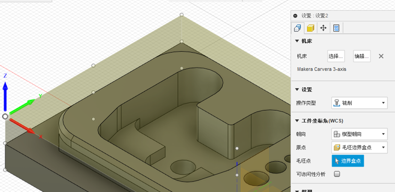Collapse the 机床 section

pyautogui.click(x=297, y=41)
